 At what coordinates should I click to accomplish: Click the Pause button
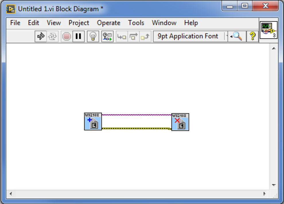pyautogui.click(x=78, y=37)
